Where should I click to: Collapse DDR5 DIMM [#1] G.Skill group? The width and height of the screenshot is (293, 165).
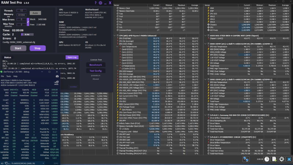[205, 44]
